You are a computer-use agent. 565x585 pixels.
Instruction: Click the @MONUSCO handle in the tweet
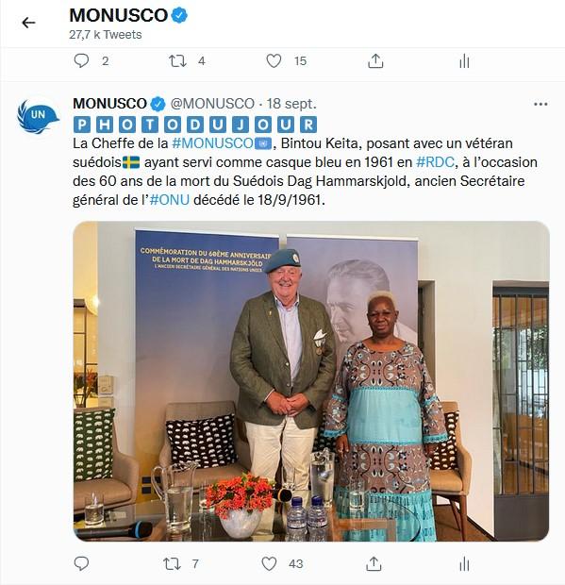coord(212,104)
